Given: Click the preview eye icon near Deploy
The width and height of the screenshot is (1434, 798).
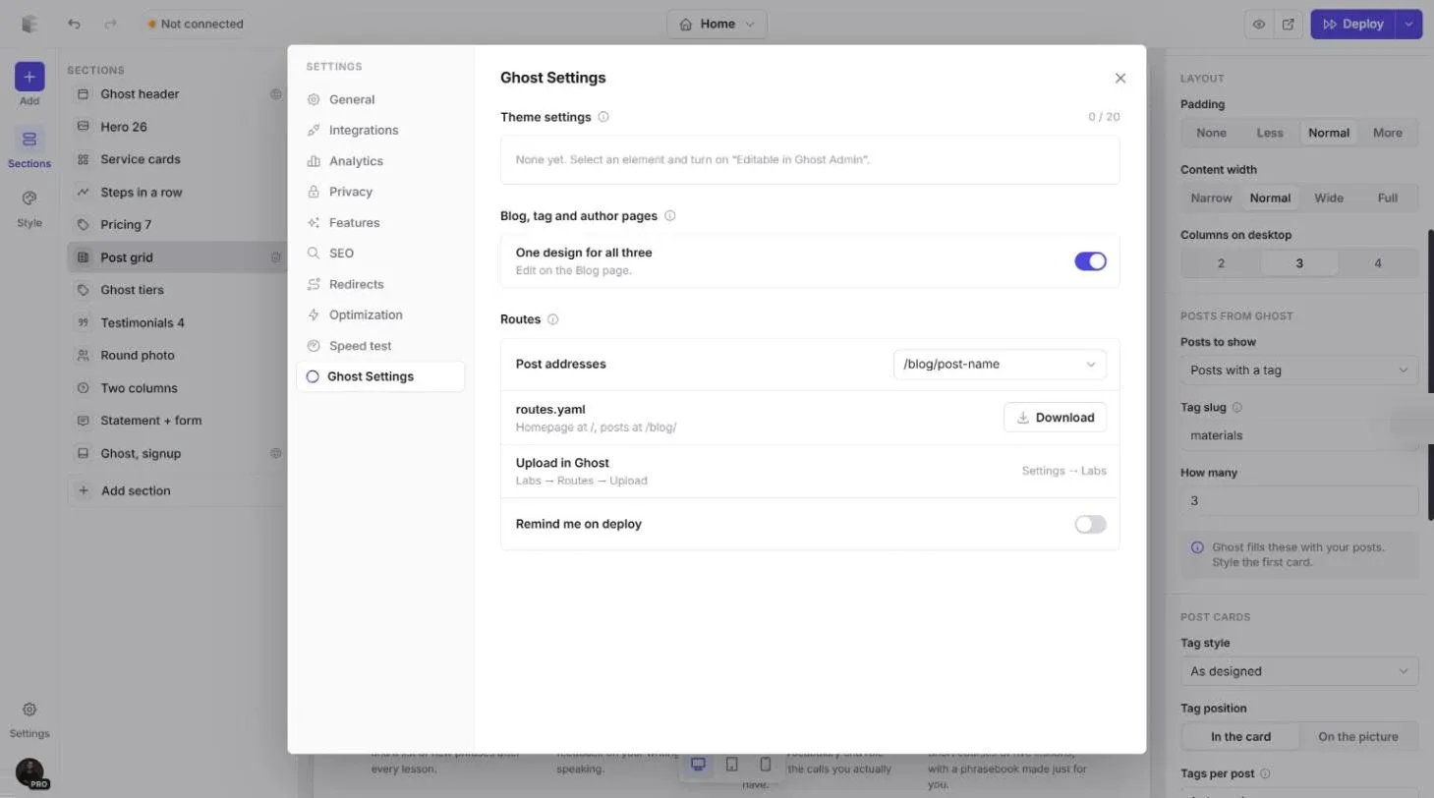Looking at the screenshot, I should pos(1259,24).
